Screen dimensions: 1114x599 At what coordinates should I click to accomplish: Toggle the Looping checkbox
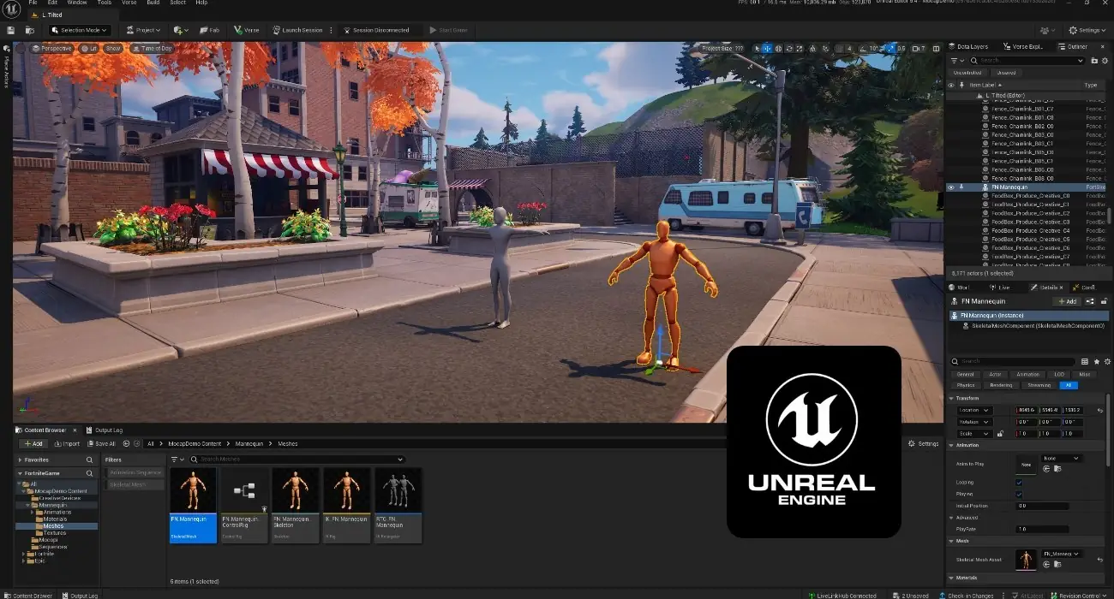pos(1019,482)
